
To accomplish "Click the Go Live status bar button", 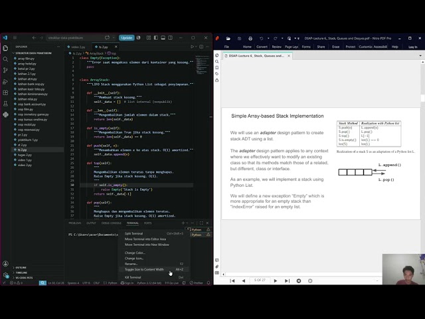I will point(172,283).
